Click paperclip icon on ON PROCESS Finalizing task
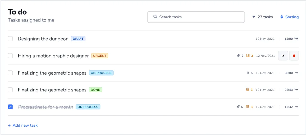306x135 pixels. click(248, 73)
